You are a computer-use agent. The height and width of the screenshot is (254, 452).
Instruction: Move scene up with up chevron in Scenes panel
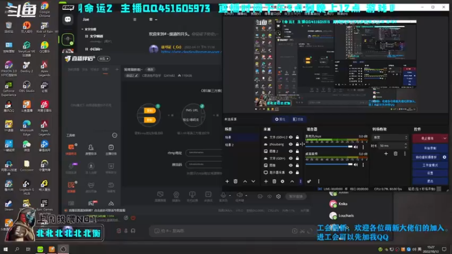point(245,181)
